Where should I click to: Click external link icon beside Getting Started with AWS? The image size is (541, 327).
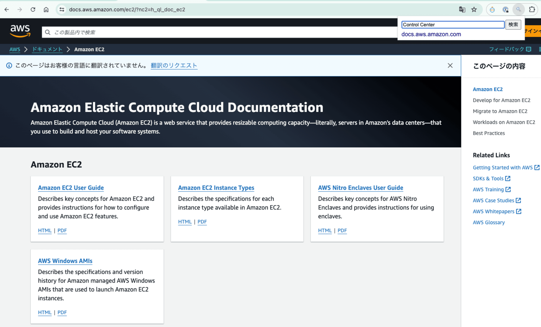pyautogui.click(x=537, y=168)
